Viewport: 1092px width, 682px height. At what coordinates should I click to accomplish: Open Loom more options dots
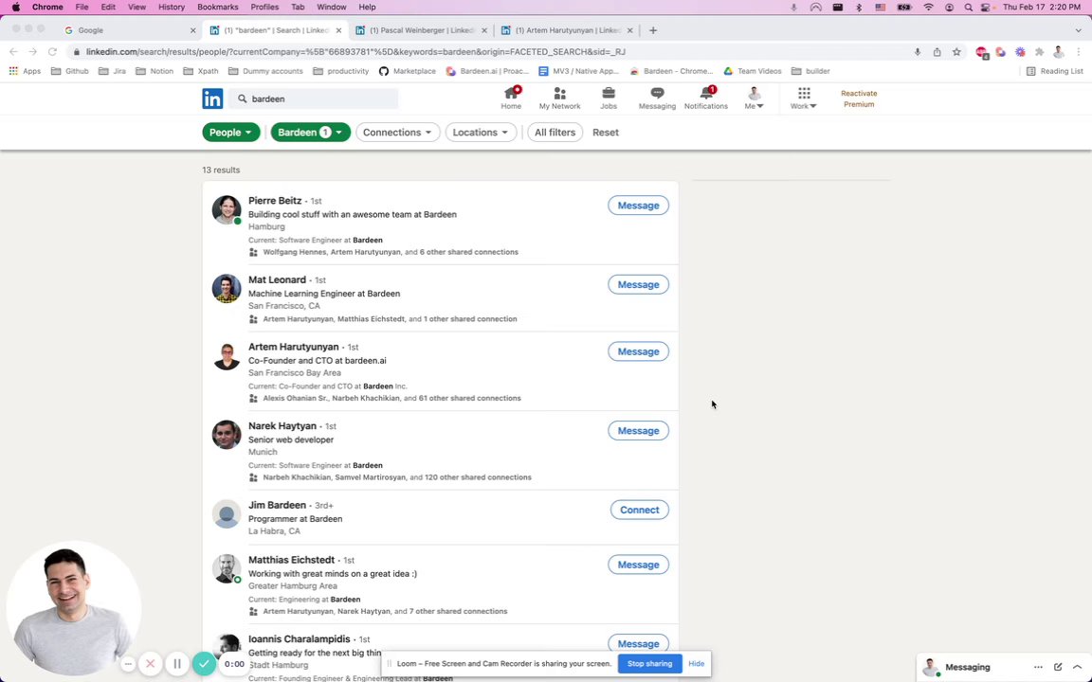(x=128, y=664)
